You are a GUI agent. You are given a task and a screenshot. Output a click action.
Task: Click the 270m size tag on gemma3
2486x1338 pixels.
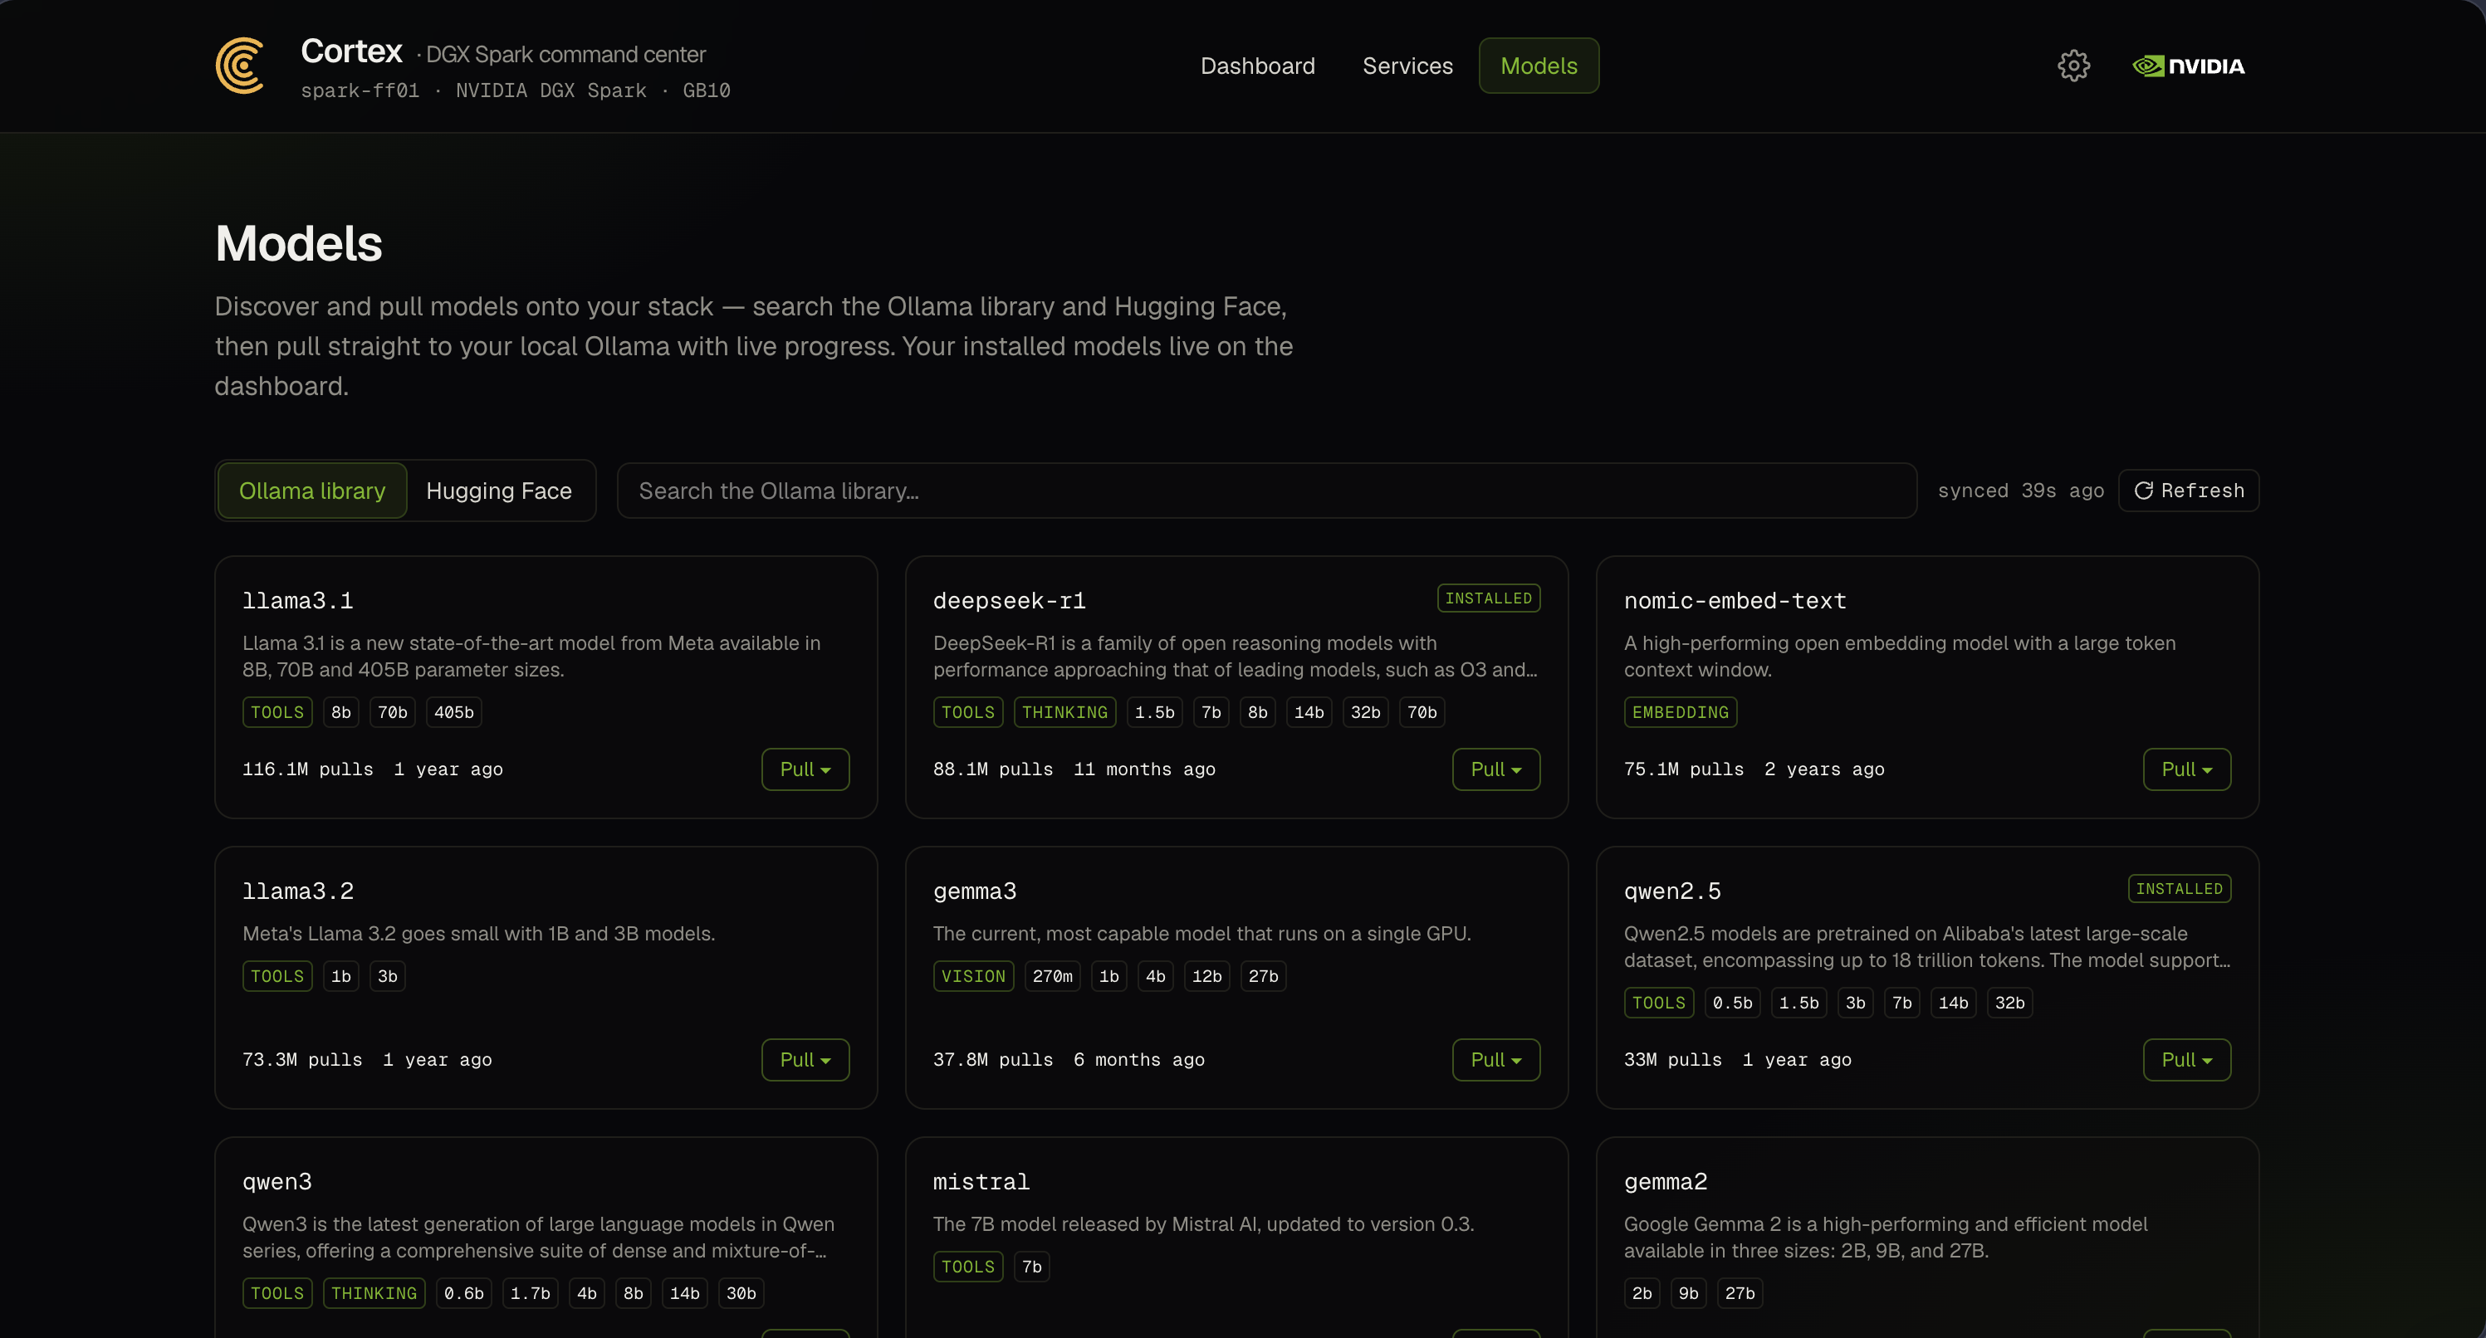(x=1052, y=976)
